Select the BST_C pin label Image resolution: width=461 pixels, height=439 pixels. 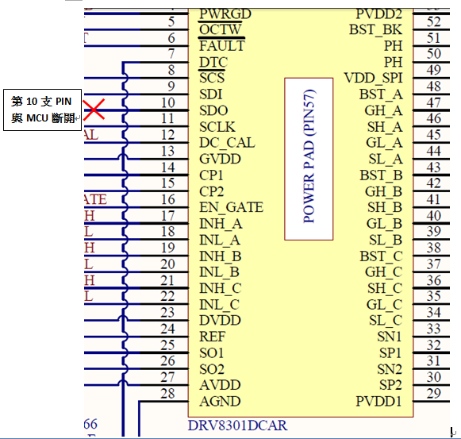click(x=382, y=256)
